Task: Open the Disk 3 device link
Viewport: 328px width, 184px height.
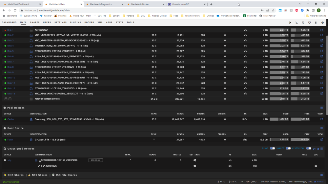Action: click(10, 41)
